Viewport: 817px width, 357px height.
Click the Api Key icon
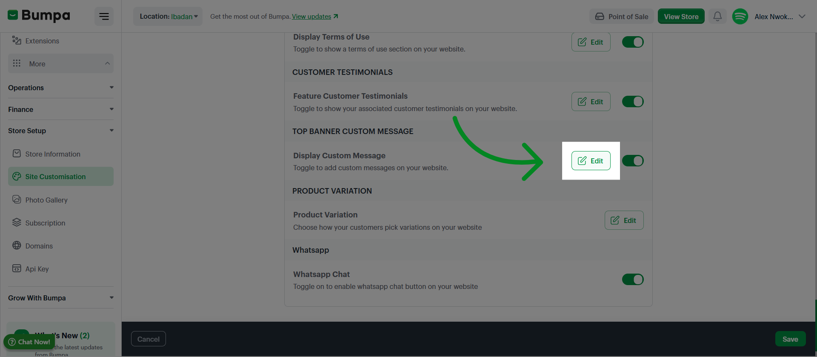pyautogui.click(x=17, y=268)
